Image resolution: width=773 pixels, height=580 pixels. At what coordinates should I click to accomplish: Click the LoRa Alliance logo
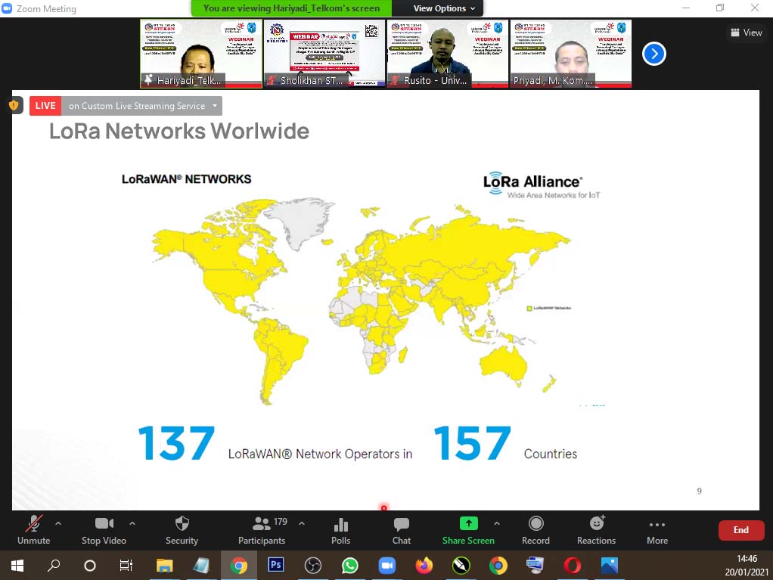(542, 186)
